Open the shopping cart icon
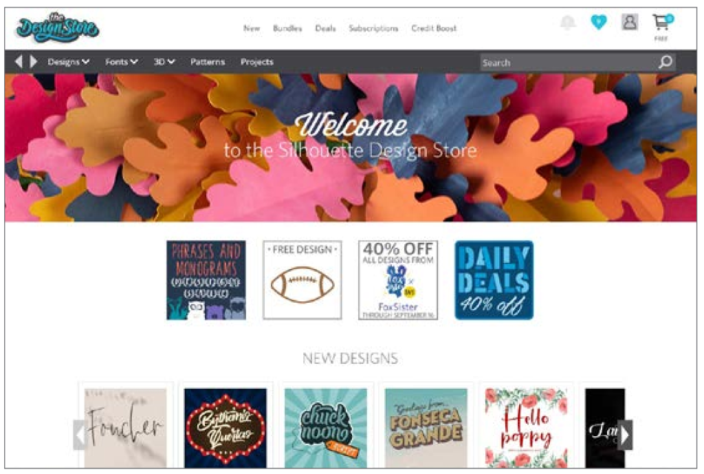704x474 pixels. [x=662, y=22]
